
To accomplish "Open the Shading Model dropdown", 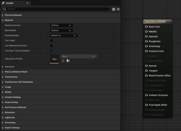I will 64,36.
